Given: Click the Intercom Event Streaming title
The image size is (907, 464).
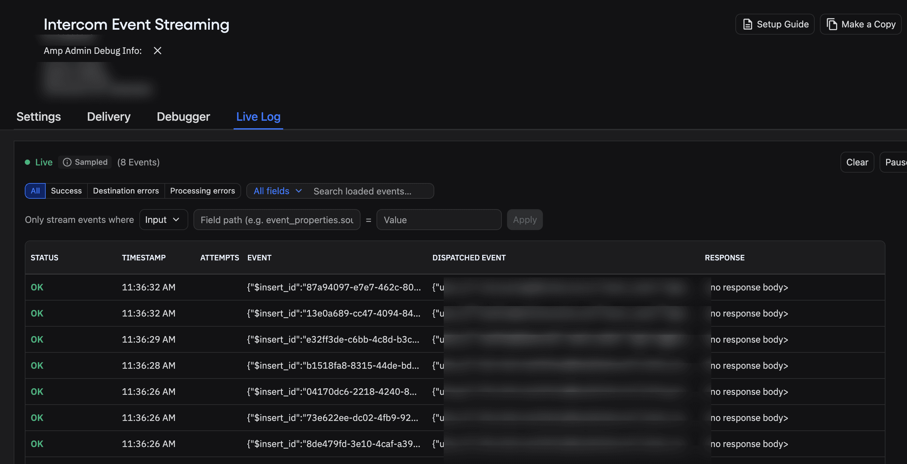Looking at the screenshot, I should [136, 25].
